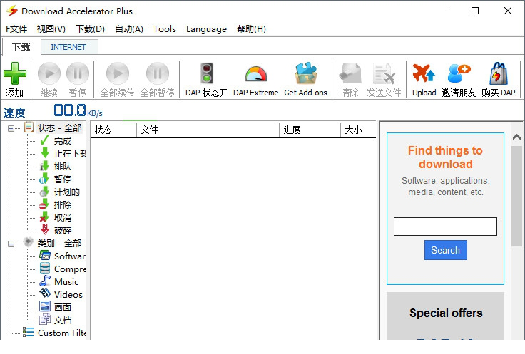Viewport: 525px width, 354px height.
Task: Click the Special offers heading
Action: (446, 313)
